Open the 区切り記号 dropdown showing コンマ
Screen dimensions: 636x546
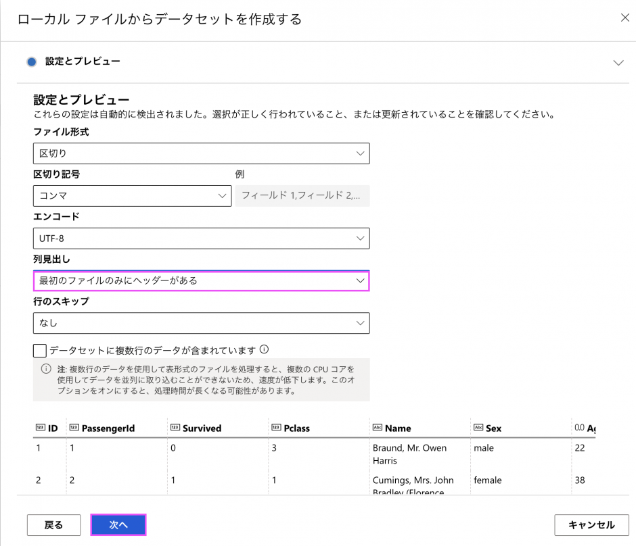pos(132,196)
